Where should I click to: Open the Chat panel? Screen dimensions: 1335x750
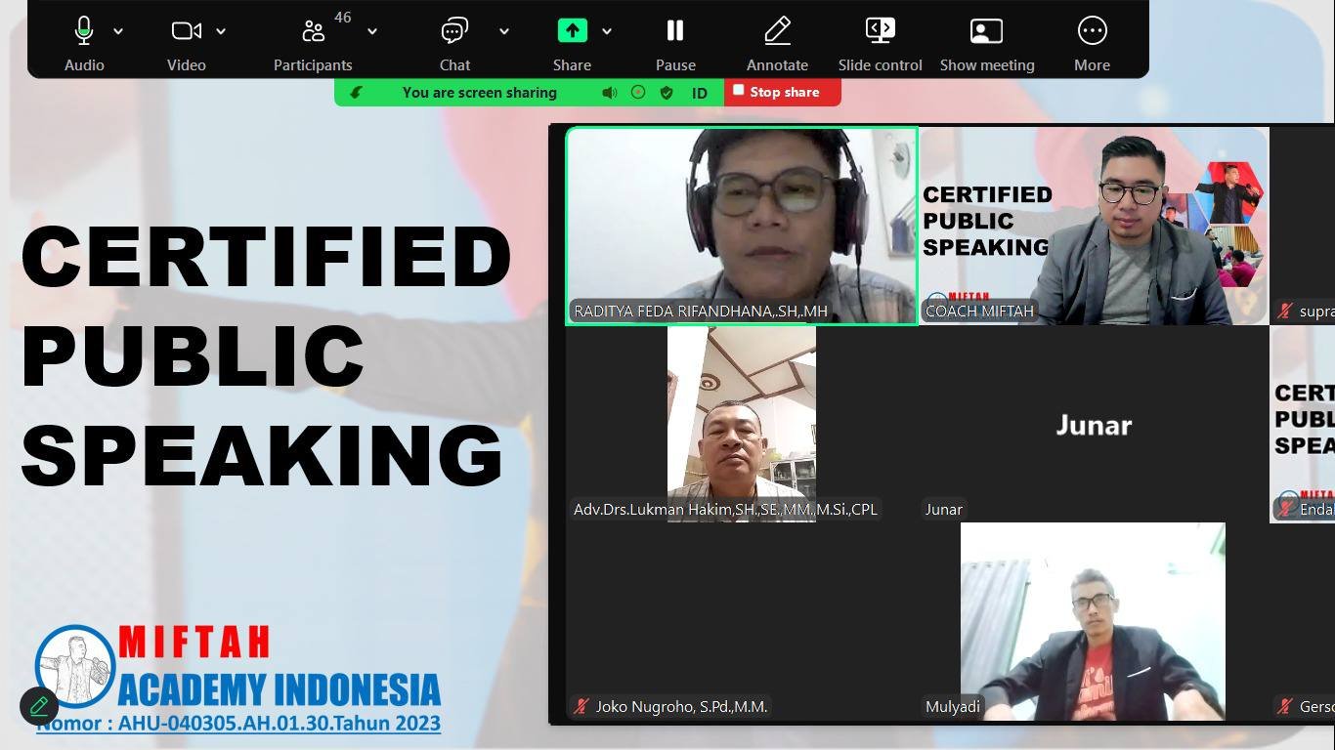coord(454,31)
